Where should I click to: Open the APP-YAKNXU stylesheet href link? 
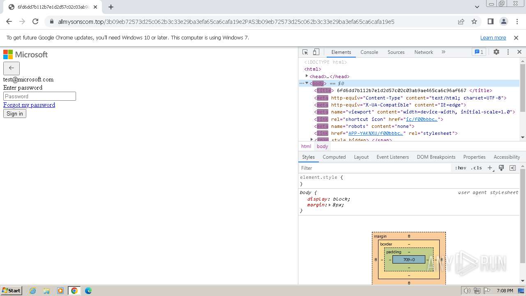376,133
